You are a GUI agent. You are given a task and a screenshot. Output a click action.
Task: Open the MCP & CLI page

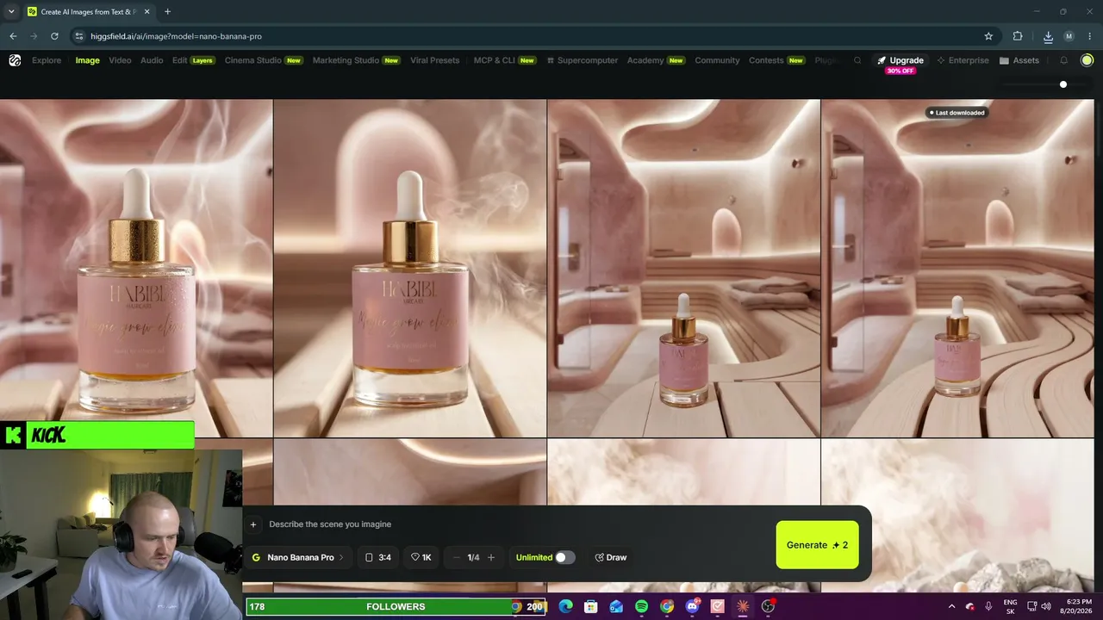click(x=505, y=60)
